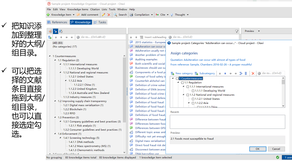Click the New category icon in dialog
Viewport: 292px width, 161px height.
(173, 73)
